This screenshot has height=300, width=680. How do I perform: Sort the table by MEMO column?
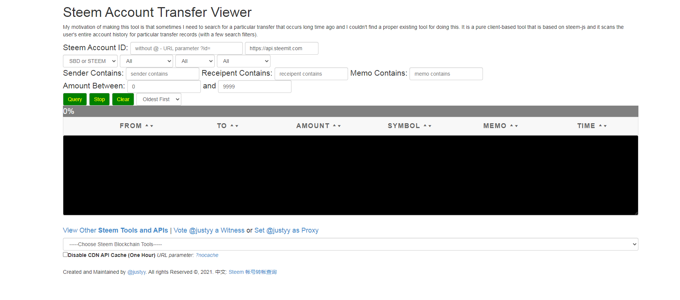[501, 126]
